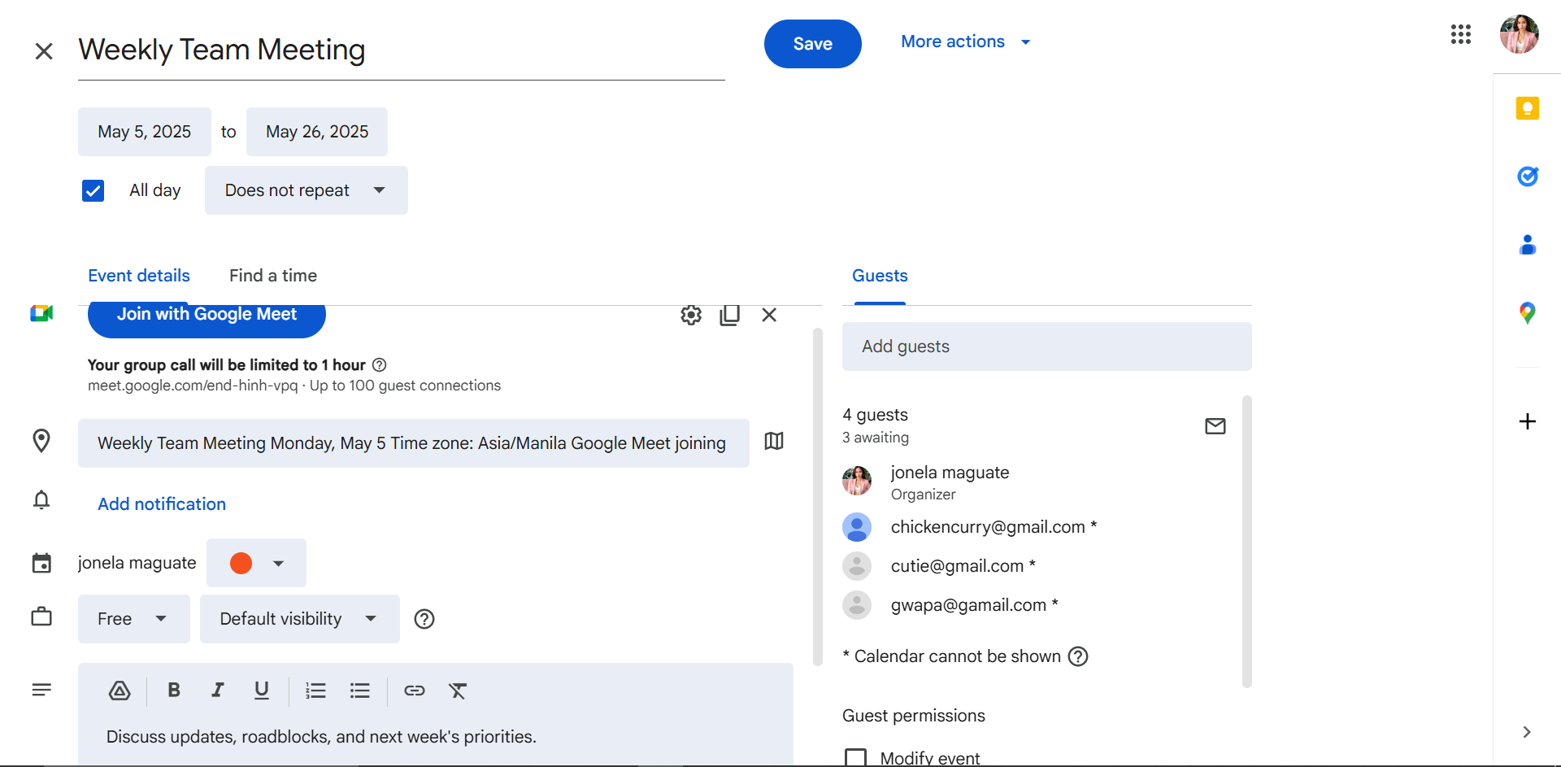Open the event color picker dropdown
The width and height of the screenshot is (1561, 767).
point(256,563)
